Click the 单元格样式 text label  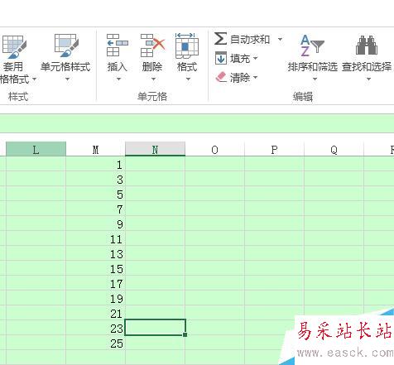[65, 67]
